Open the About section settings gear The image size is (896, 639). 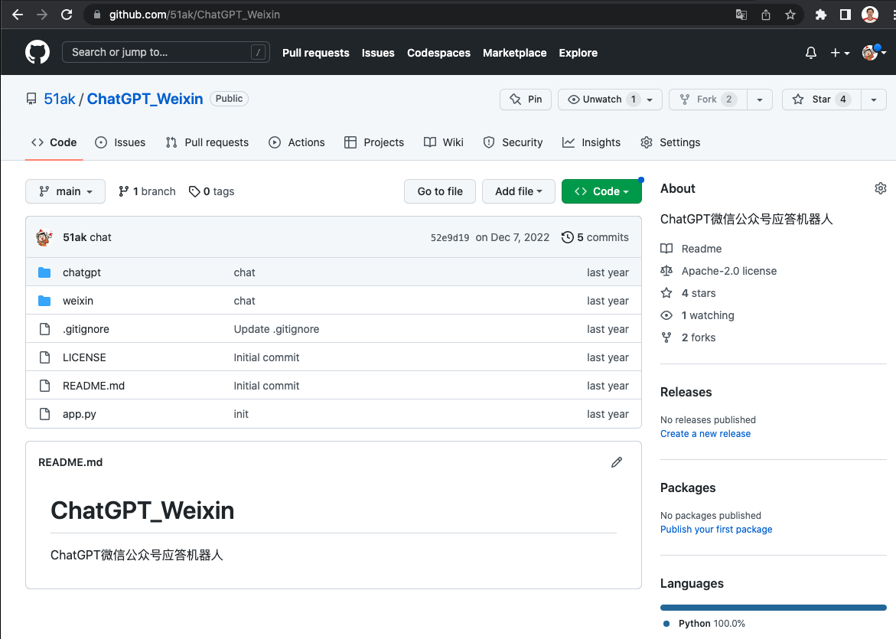(880, 187)
